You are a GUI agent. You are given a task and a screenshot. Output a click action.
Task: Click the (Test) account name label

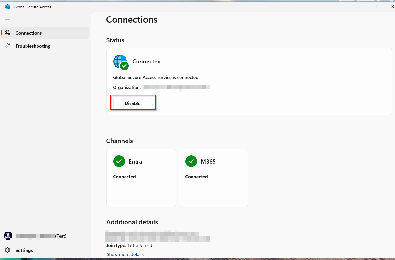pos(61,236)
